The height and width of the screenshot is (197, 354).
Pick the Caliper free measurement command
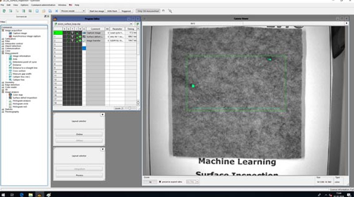(19, 79)
